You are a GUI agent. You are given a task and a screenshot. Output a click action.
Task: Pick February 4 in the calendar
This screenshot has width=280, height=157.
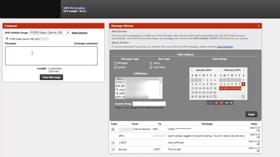tap(228, 84)
